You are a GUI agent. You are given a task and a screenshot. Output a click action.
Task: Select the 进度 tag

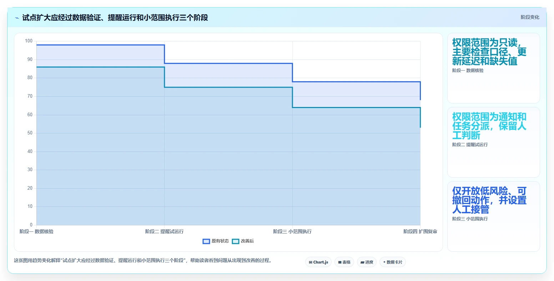tap(367, 262)
